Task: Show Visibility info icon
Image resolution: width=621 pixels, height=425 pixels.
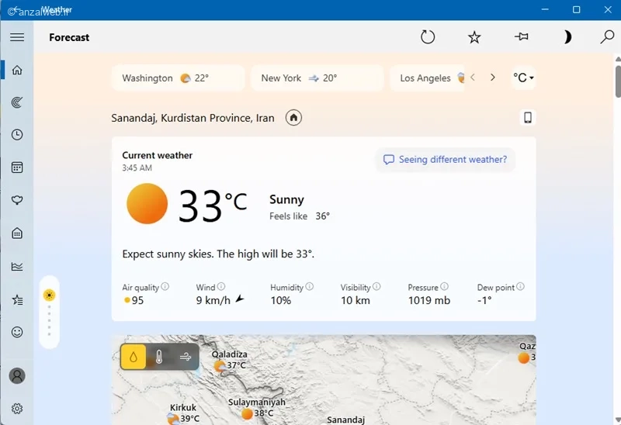Action: point(376,286)
